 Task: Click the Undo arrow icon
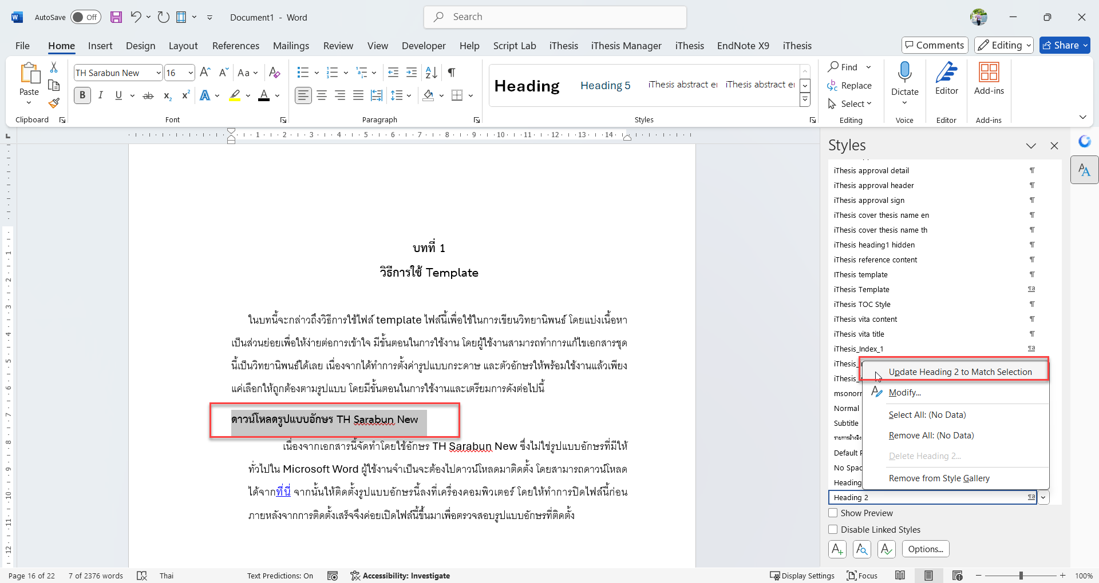pos(136,17)
